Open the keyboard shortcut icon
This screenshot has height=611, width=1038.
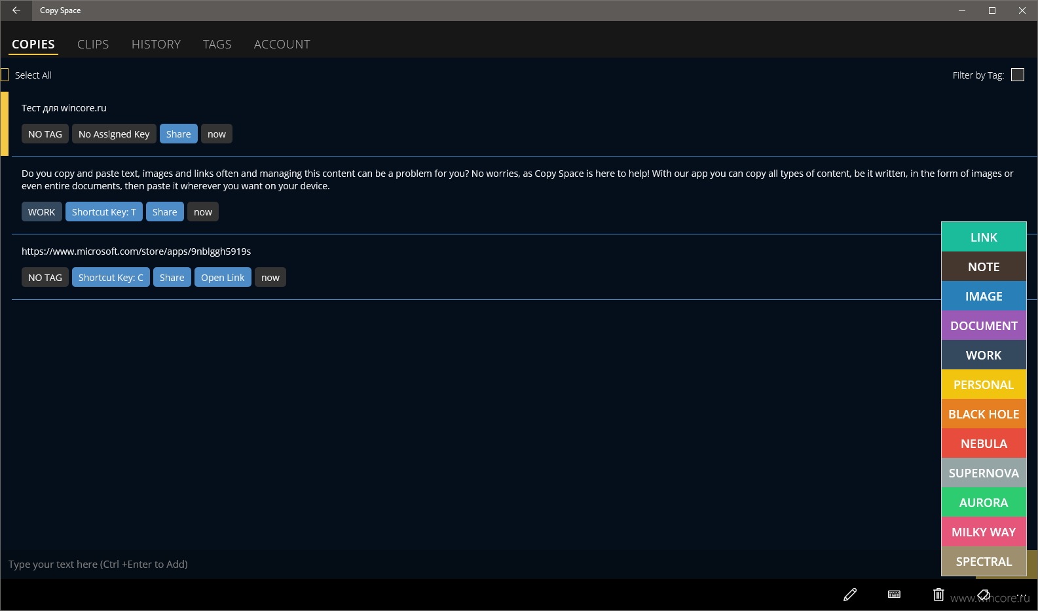tap(894, 595)
